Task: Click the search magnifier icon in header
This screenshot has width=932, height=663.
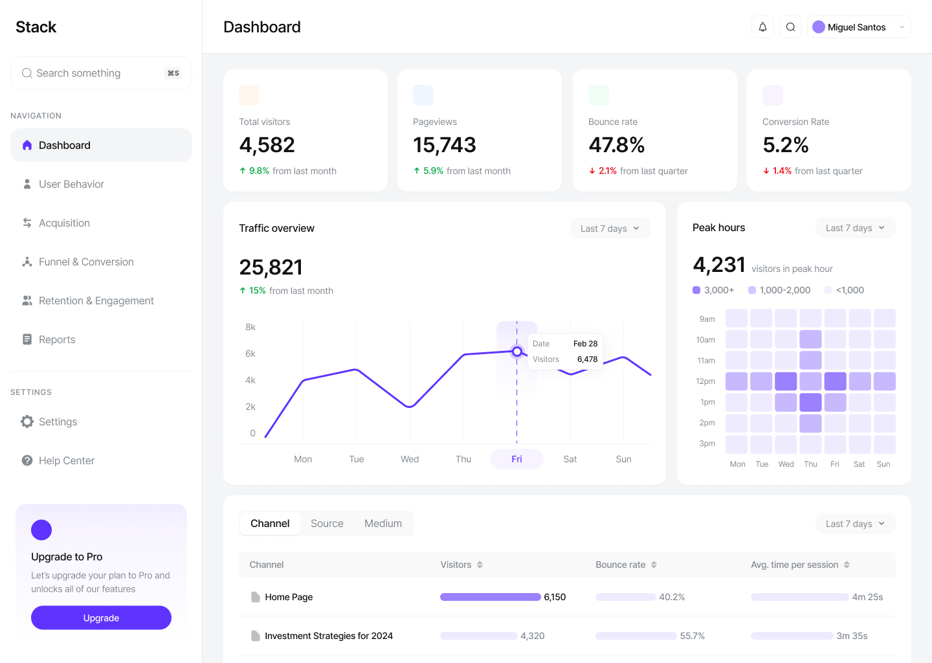Action: click(790, 27)
